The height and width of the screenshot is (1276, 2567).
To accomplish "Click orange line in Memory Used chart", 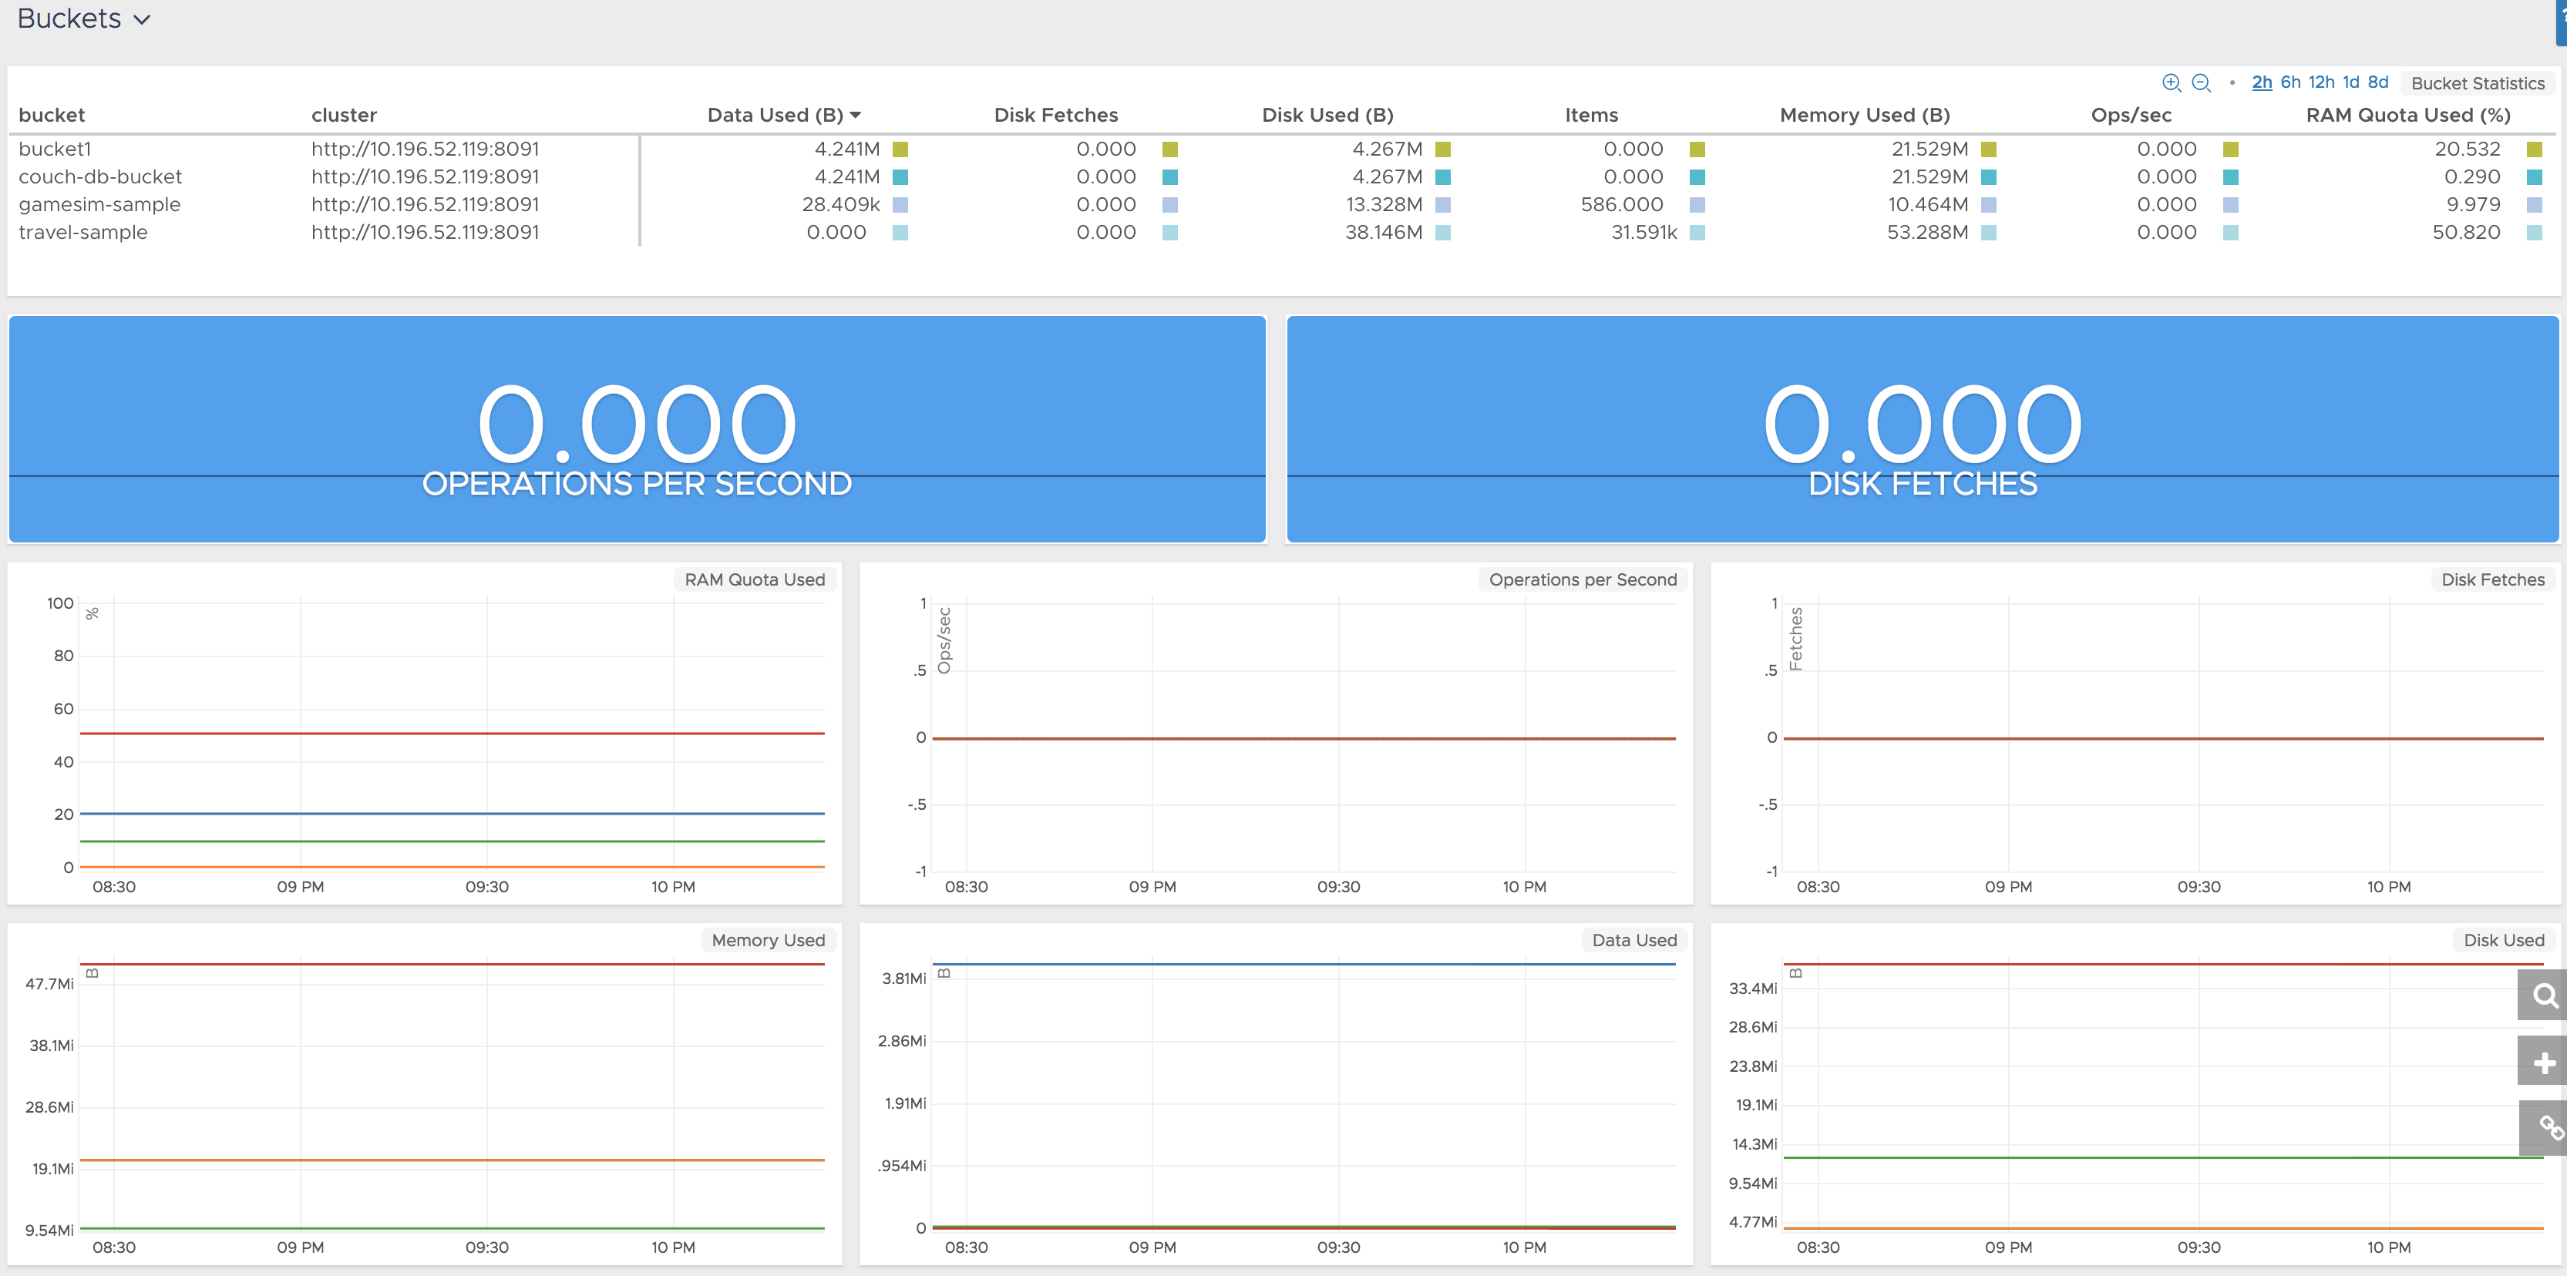I will point(453,1160).
